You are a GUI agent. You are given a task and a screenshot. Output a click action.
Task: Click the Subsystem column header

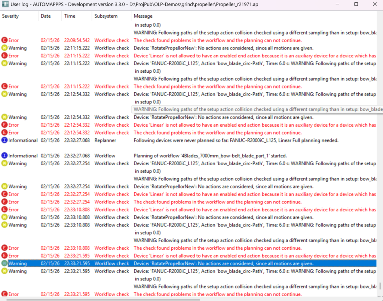[106, 16]
